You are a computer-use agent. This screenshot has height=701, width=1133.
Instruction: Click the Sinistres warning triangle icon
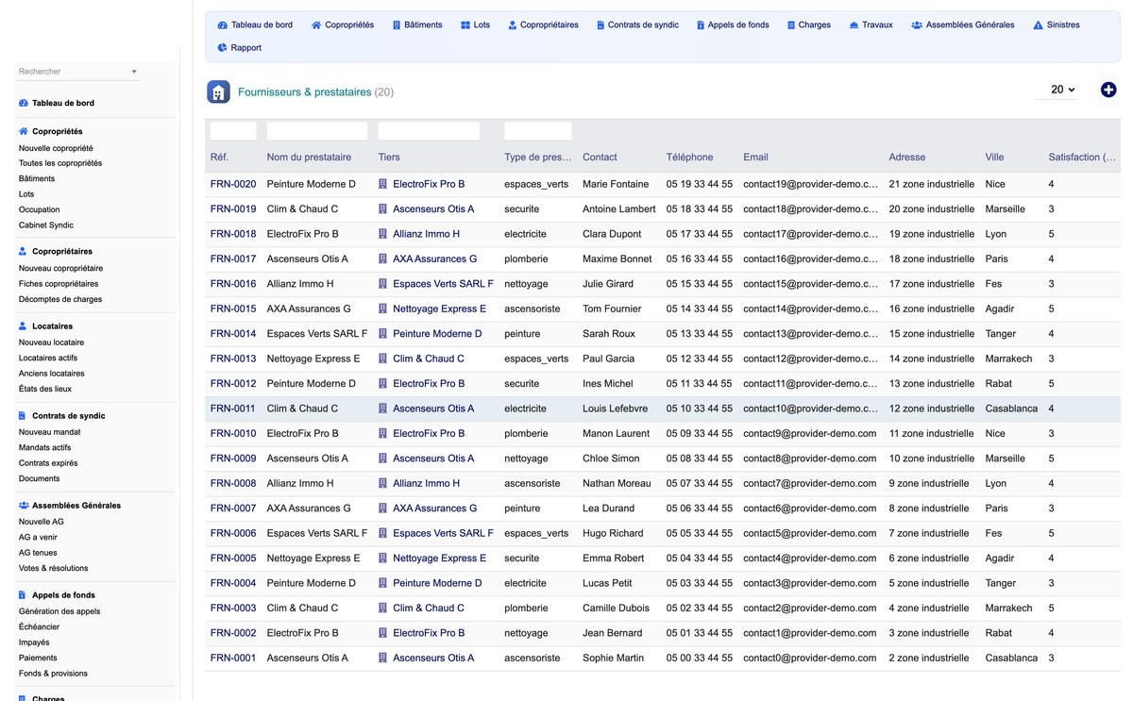[x=1039, y=25]
